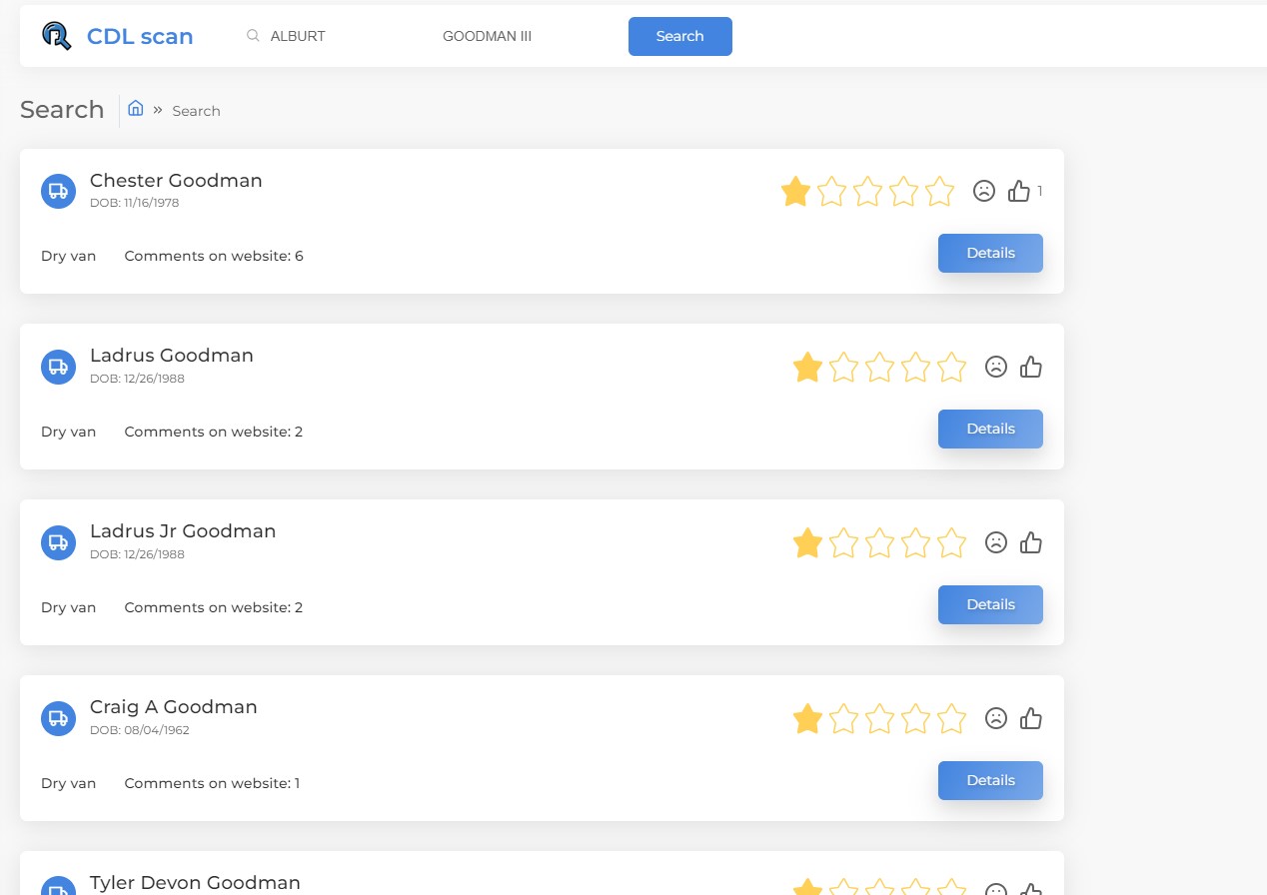
Task: Rate Ladrus Goodman three stars
Action: [x=879, y=368]
